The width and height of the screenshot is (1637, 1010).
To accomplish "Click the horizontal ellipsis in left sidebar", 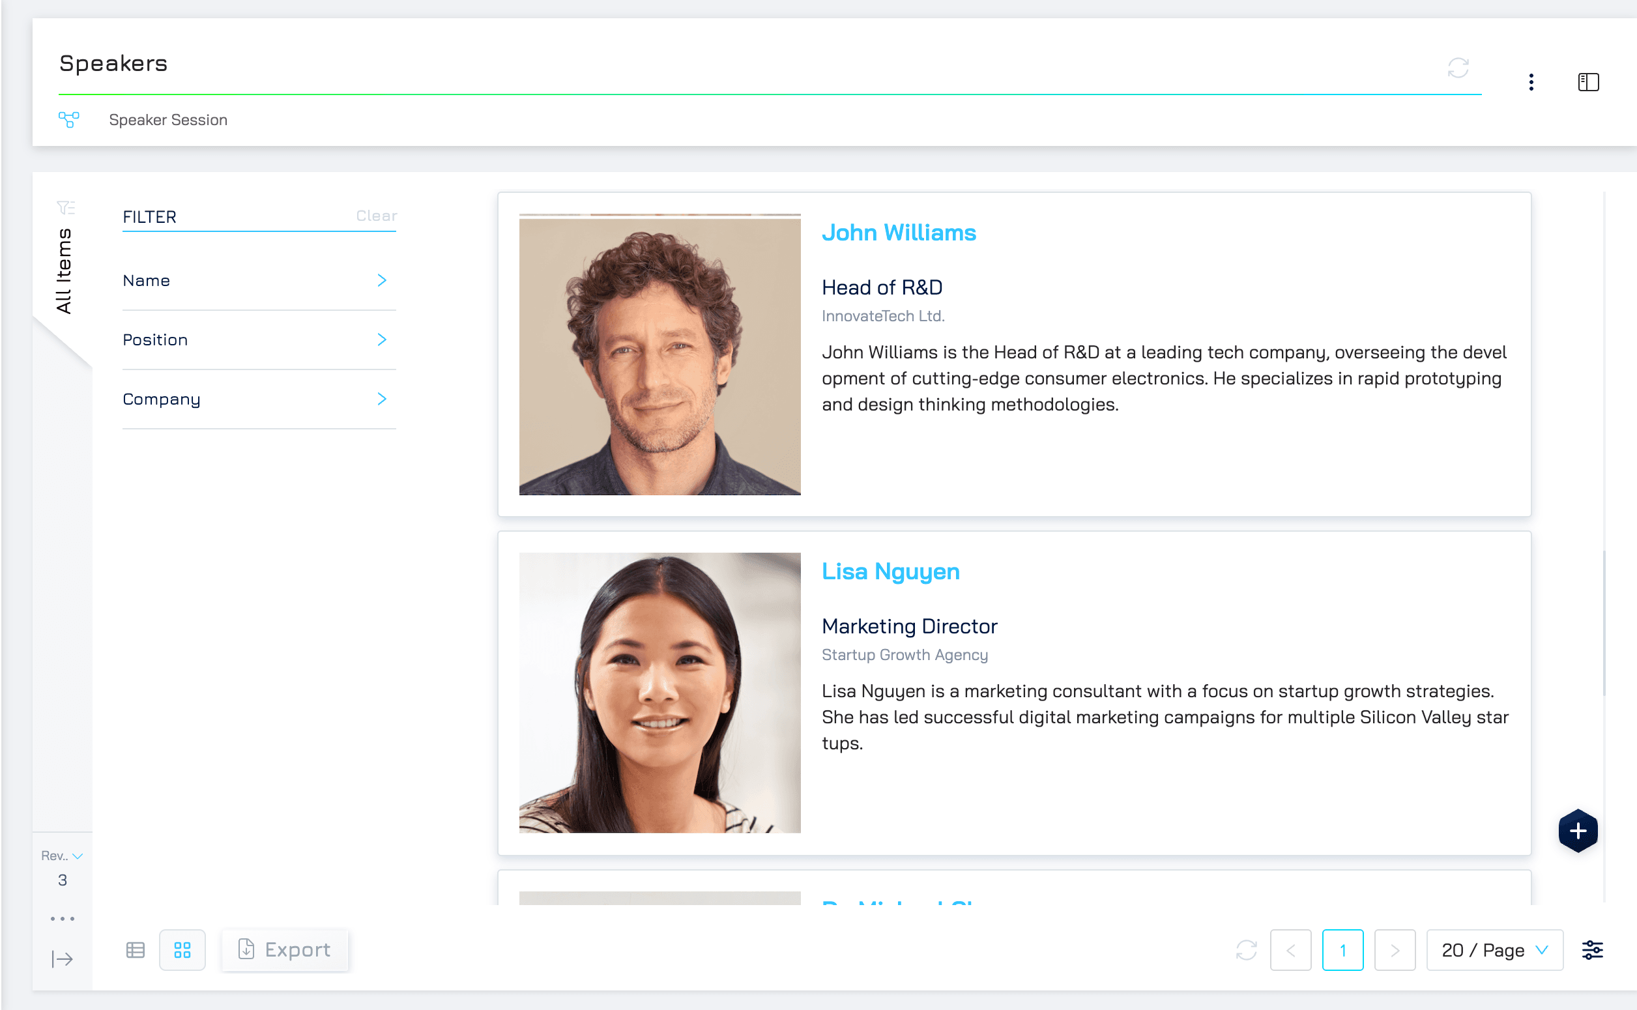I will click(62, 919).
